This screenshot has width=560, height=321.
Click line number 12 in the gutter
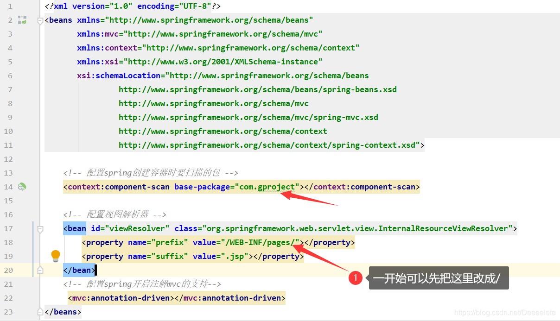tap(8, 159)
